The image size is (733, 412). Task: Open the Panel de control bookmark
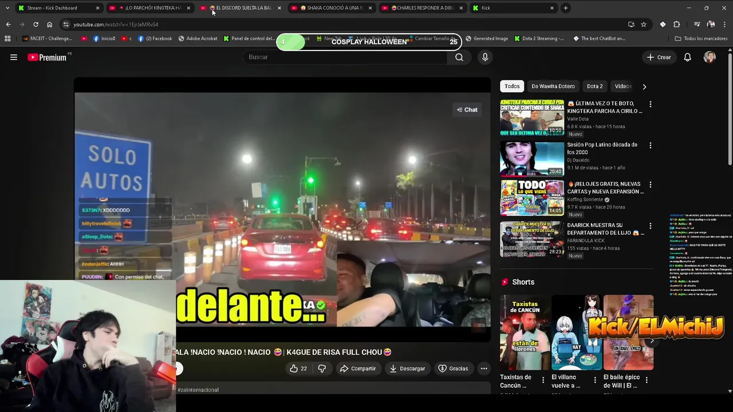pyautogui.click(x=249, y=39)
